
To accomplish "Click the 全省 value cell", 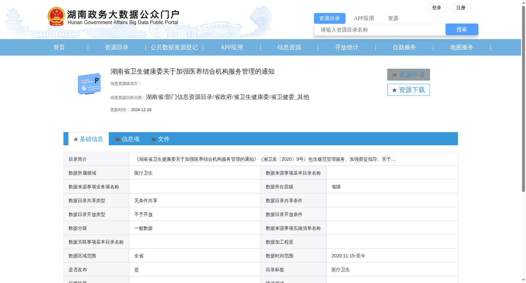I will click(x=195, y=256).
